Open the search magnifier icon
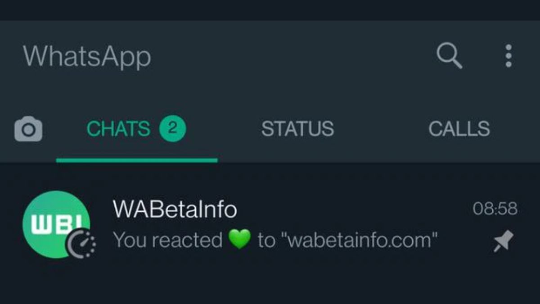Image resolution: width=540 pixels, height=304 pixels. point(449,56)
